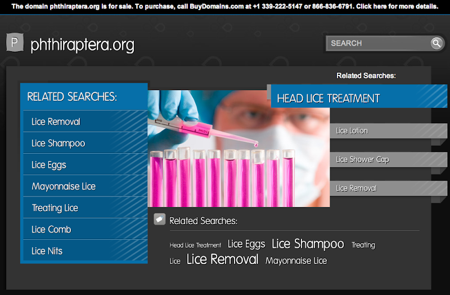
Task: Click the P logo icon
Action: coord(15,43)
